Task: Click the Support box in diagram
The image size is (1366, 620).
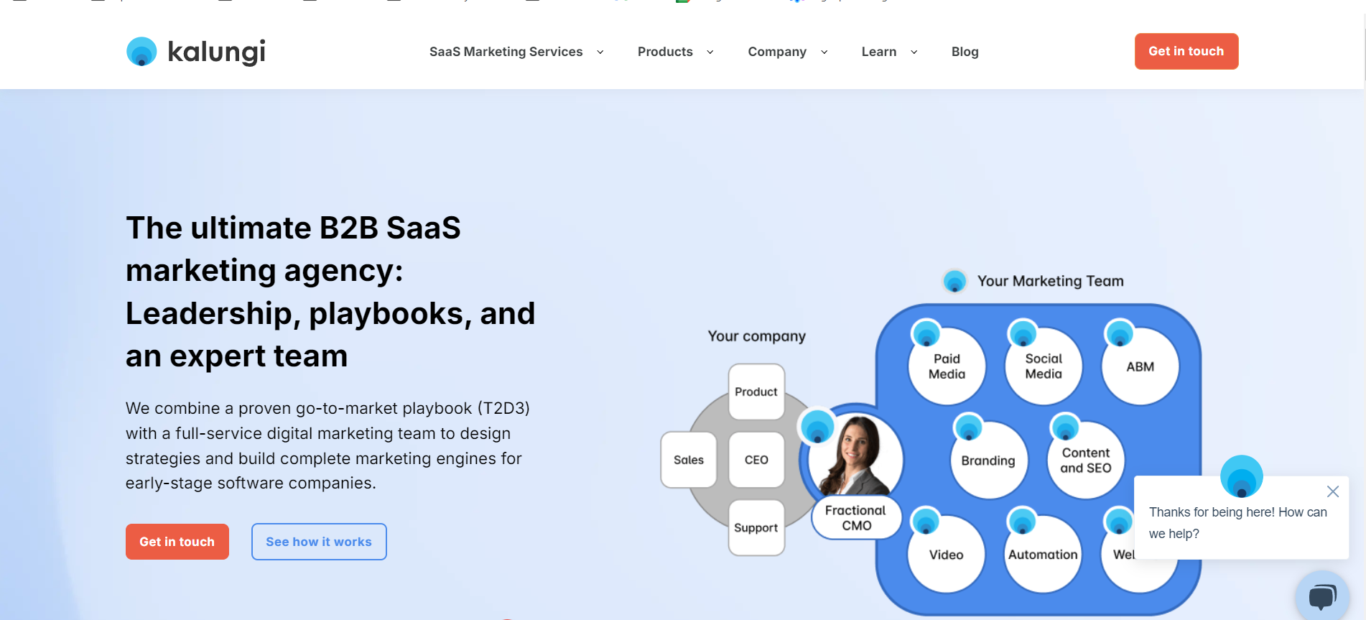Action: (x=756, y=527)
